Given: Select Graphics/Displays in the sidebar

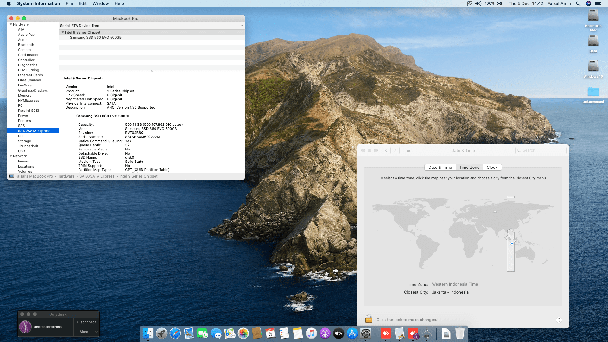Looking at the screenshot, I should pos(33,90).
